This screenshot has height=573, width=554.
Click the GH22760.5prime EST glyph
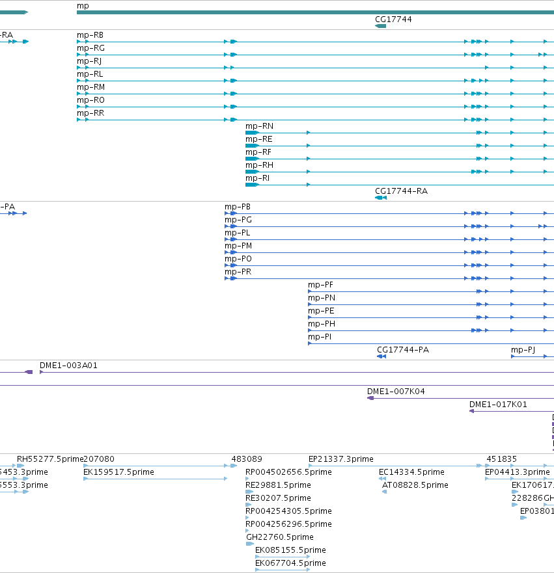pos(250,544)
